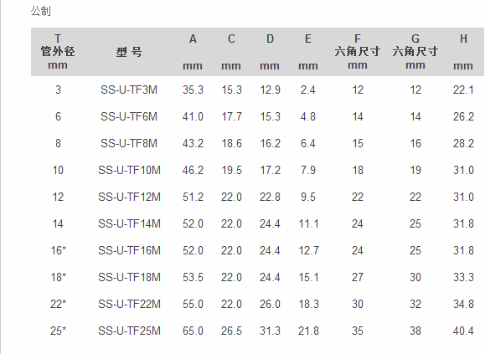Click the SS-U-TF14M row model
485x354 pixels.
tap(129, 223)
